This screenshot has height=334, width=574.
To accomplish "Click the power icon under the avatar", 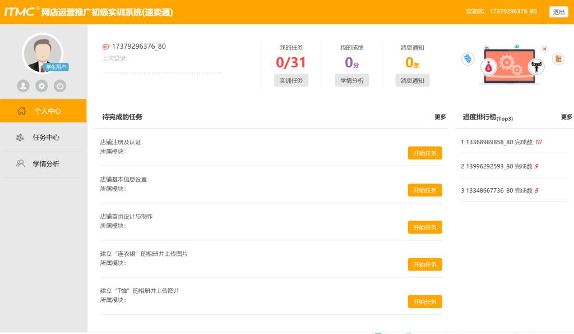I will click(x=60, y=86).
